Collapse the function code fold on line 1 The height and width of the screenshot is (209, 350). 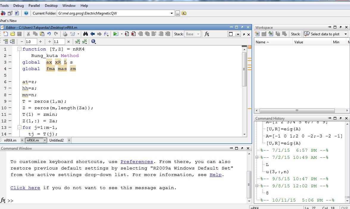click(x=19, y=49)
